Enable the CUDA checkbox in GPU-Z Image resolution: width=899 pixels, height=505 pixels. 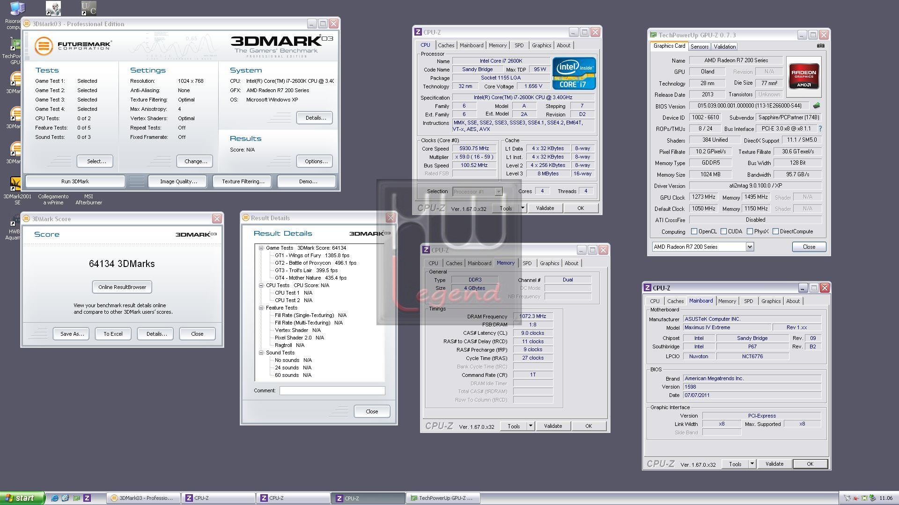pyautogui.click(x=724, y=231)
